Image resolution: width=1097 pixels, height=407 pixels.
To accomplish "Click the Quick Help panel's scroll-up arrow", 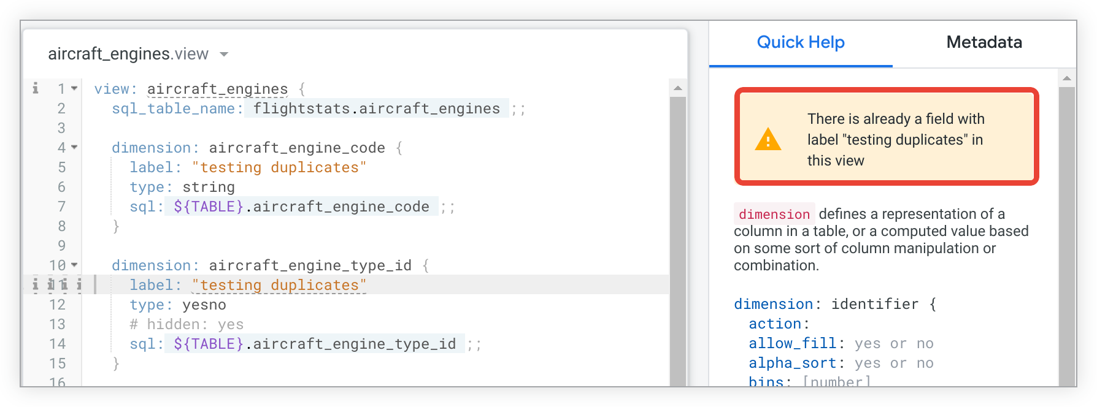I will click(1067, 78).
